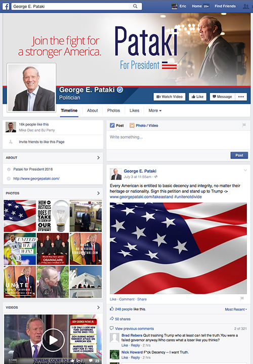
Task: Click the verified badge next to George E. Pataki
Action: pyautogui.click(x=120, y=90)
